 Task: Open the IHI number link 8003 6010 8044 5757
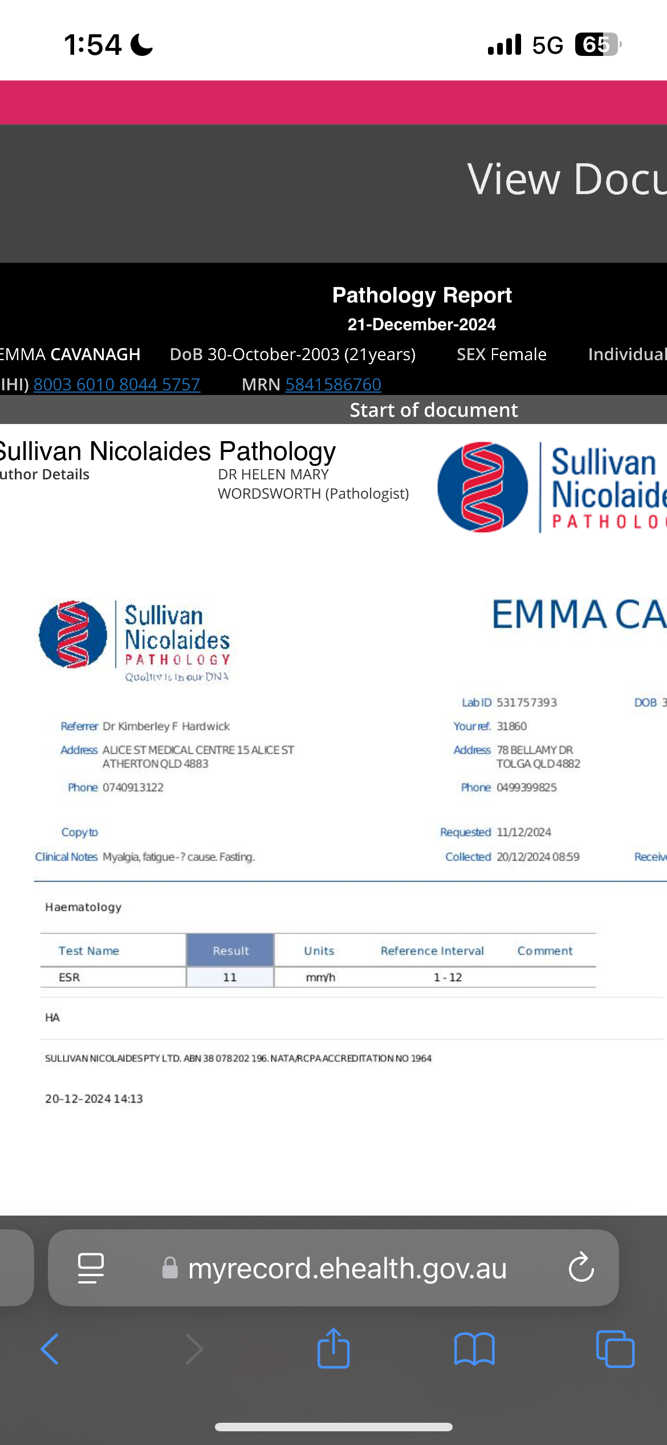[117, 385]
